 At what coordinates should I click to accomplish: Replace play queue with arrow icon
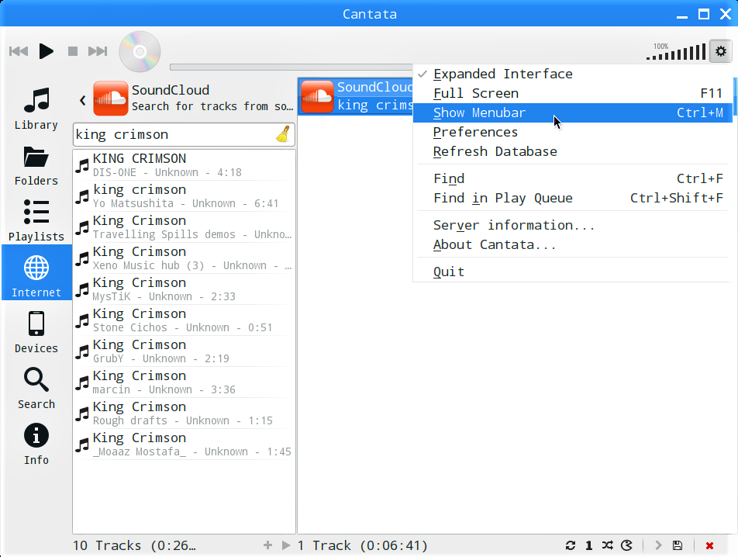[x=286, y=545]
